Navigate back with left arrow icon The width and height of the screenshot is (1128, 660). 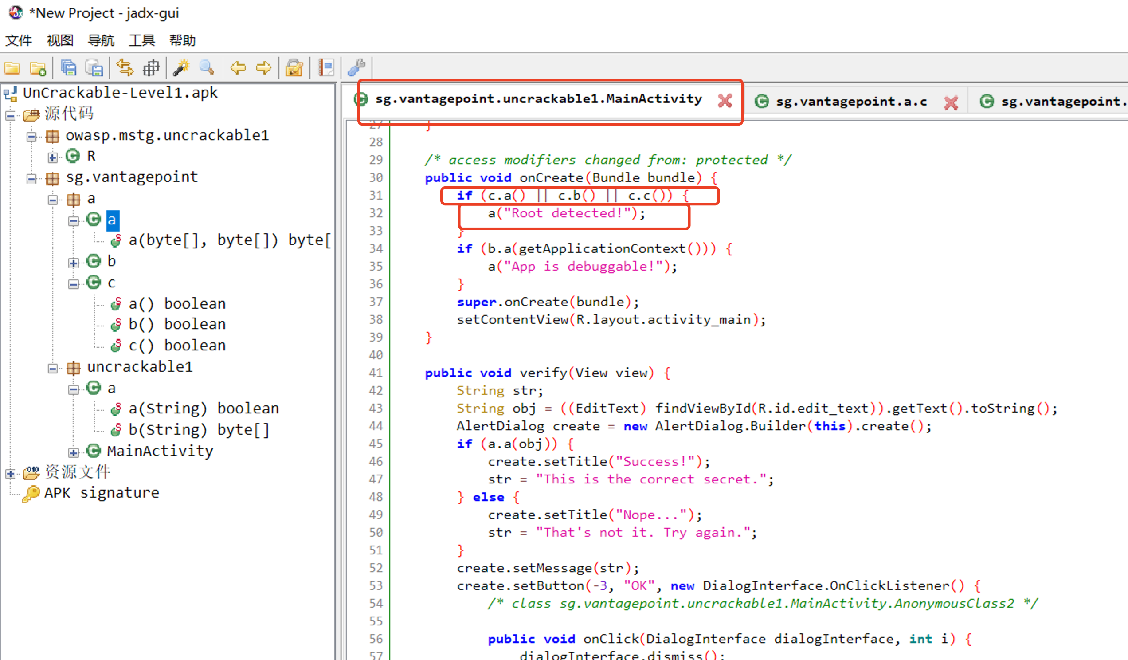[238, 68]
